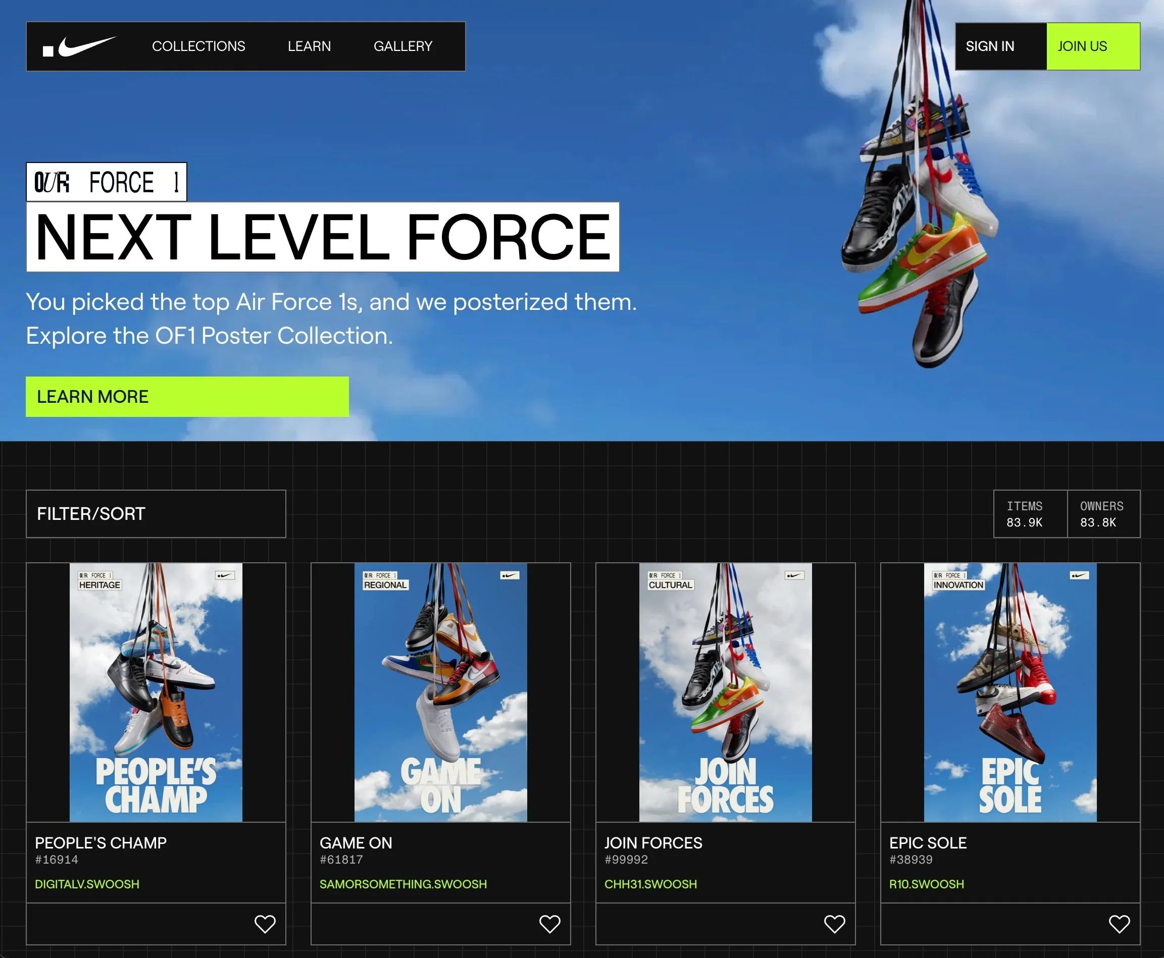
Task: Open the Collections menu
Action: tap(198, 46)
